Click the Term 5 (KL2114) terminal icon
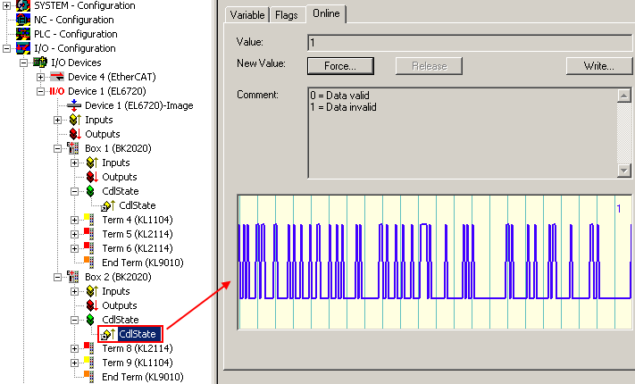Screen dimensions: 635x384 click(89, 234)
